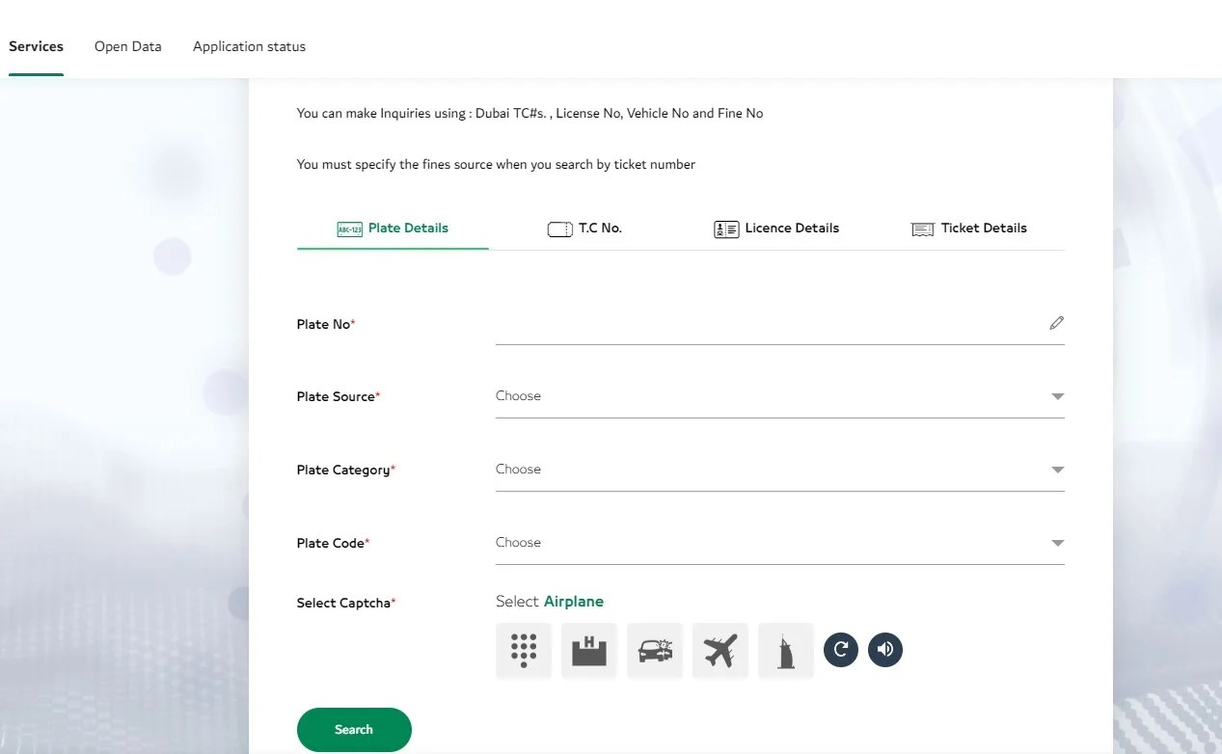Open the Licence Details tab

click(x=776, y=229)
